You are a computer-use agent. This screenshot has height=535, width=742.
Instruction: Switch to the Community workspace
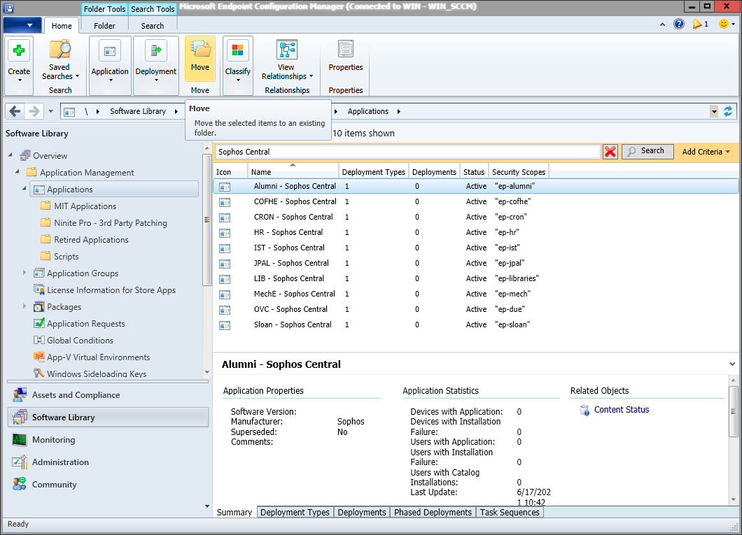point(108,485)
